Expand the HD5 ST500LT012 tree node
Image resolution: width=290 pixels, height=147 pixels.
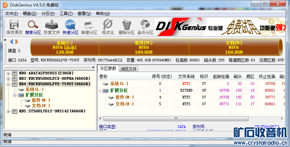pos(8,111)
